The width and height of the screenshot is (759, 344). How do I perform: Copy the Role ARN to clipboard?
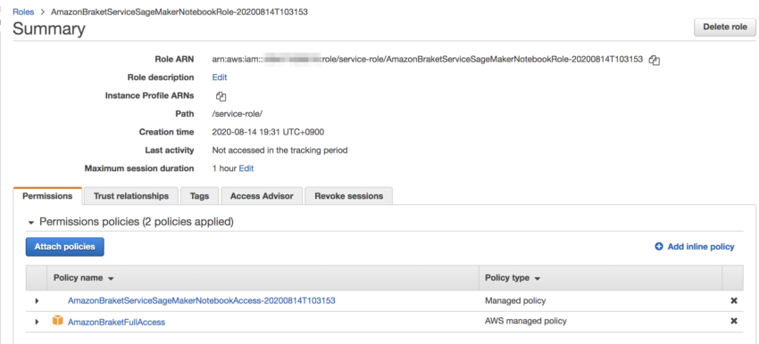click(655, 61)
